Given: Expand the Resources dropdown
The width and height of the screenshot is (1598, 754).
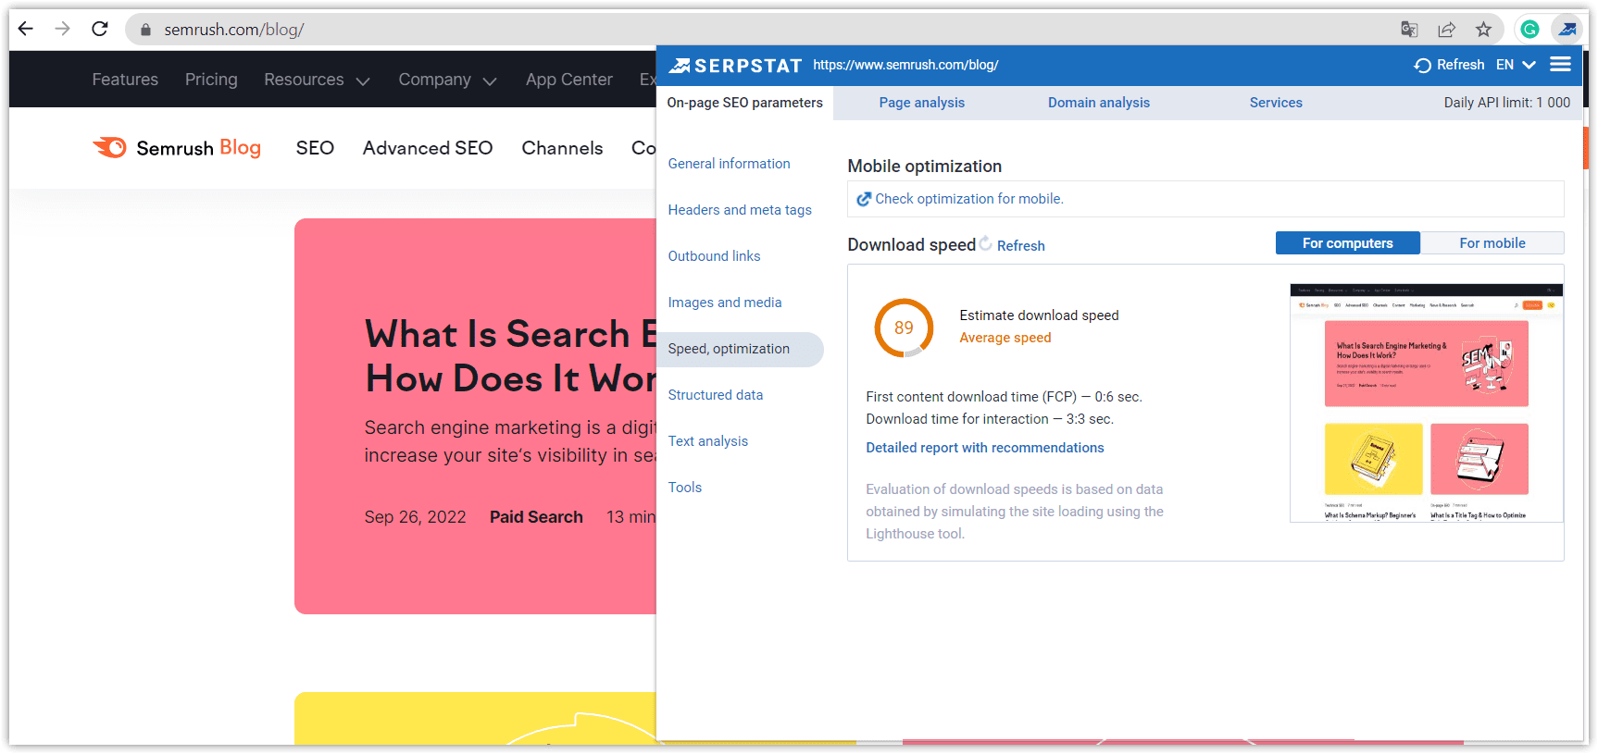Looking at the screenshot, I should [x=317, y=80].
